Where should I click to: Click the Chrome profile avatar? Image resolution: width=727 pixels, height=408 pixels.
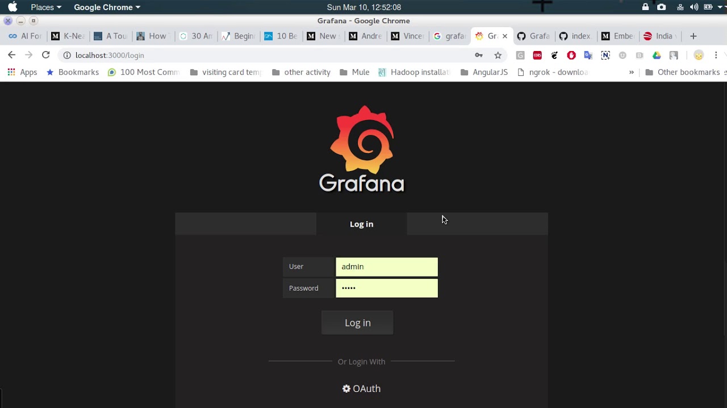699,55
